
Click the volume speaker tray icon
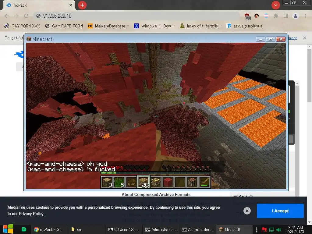click(278, 230)
